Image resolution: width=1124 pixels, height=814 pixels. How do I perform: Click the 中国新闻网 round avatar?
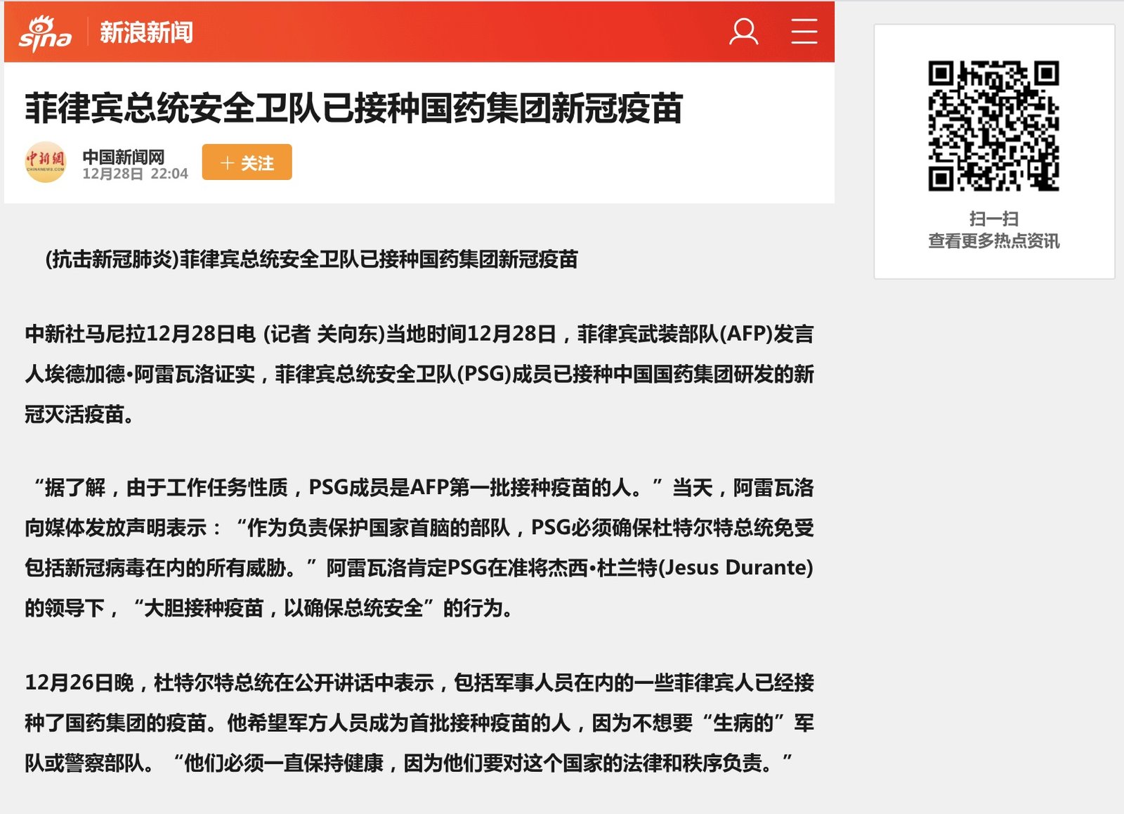46,162
